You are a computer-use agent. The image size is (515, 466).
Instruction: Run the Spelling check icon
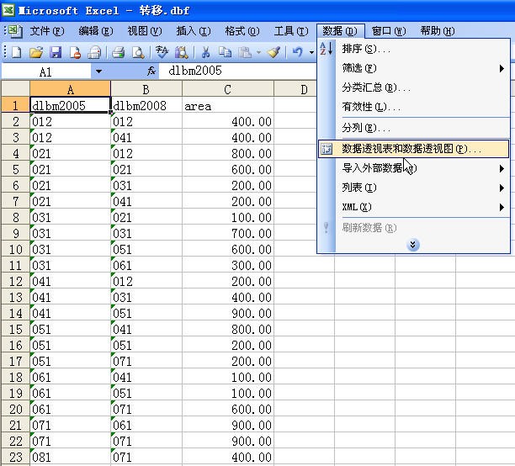162,52
